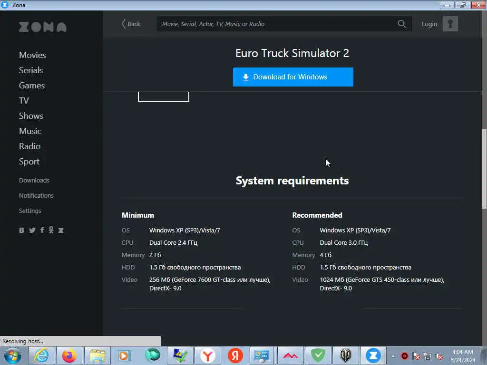Open the TV section

pyautogui.click(x=24, y=101)
